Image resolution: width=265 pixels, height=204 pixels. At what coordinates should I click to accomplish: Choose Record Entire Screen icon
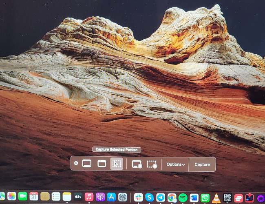(x=137, y=164)
